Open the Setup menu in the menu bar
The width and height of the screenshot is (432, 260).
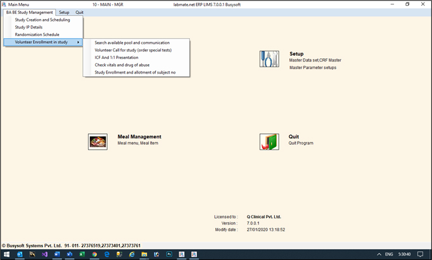[x=64, y=13]
